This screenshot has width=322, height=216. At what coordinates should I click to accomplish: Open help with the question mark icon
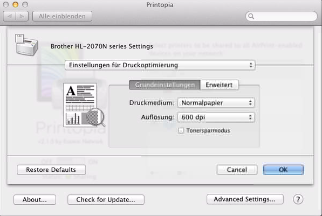(298, 199)
